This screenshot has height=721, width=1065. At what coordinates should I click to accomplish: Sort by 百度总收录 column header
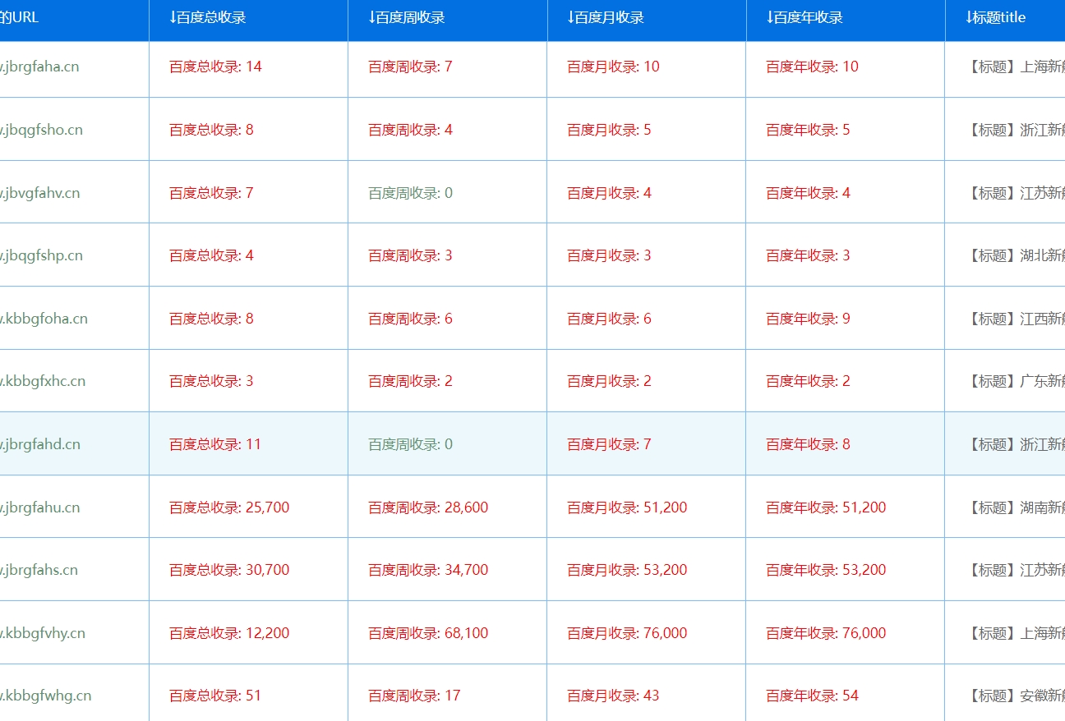(x=207, y=17)
